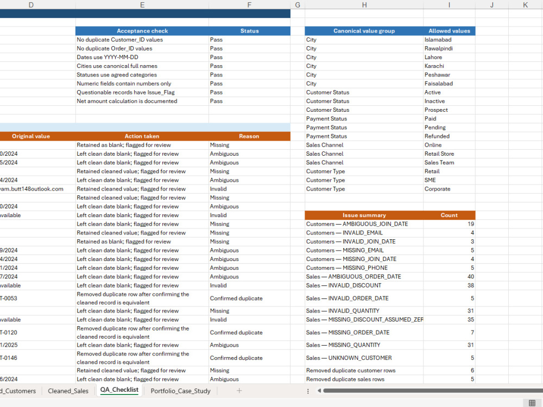Select the 'Karachi' cell
Screen dimensions: 543x407
pos(449,66)
